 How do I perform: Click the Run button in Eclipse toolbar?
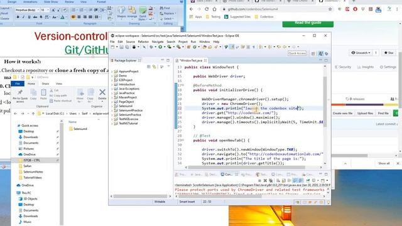(160, 47)
